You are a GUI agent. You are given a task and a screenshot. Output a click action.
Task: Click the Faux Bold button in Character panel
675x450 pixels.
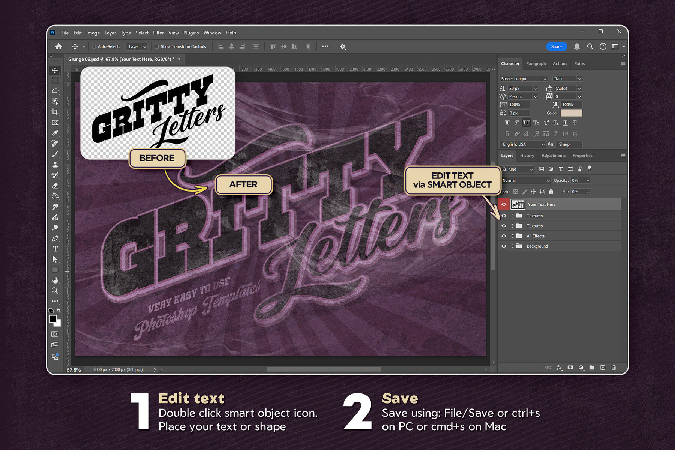pos(507,123)
